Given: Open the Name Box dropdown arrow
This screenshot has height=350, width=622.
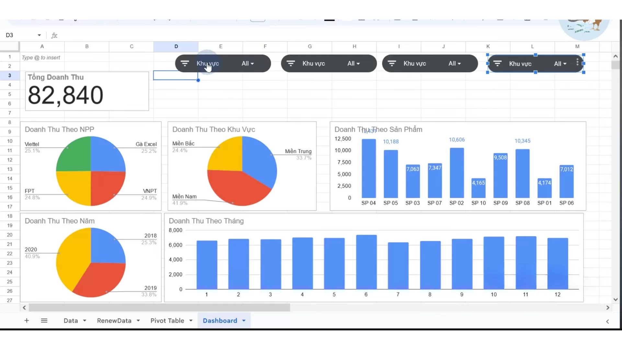Looking at the screenshot, I should click(x=39, y=35).
